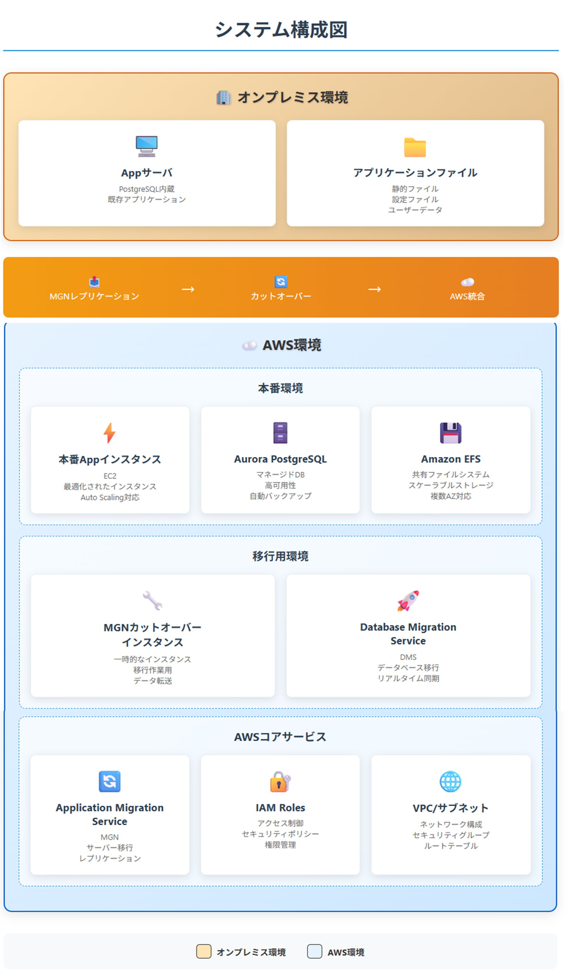This screenshot has width=571, height=974.
Task: Click the floppy disk icon for Amazon EFS
Action: point(451,433)
